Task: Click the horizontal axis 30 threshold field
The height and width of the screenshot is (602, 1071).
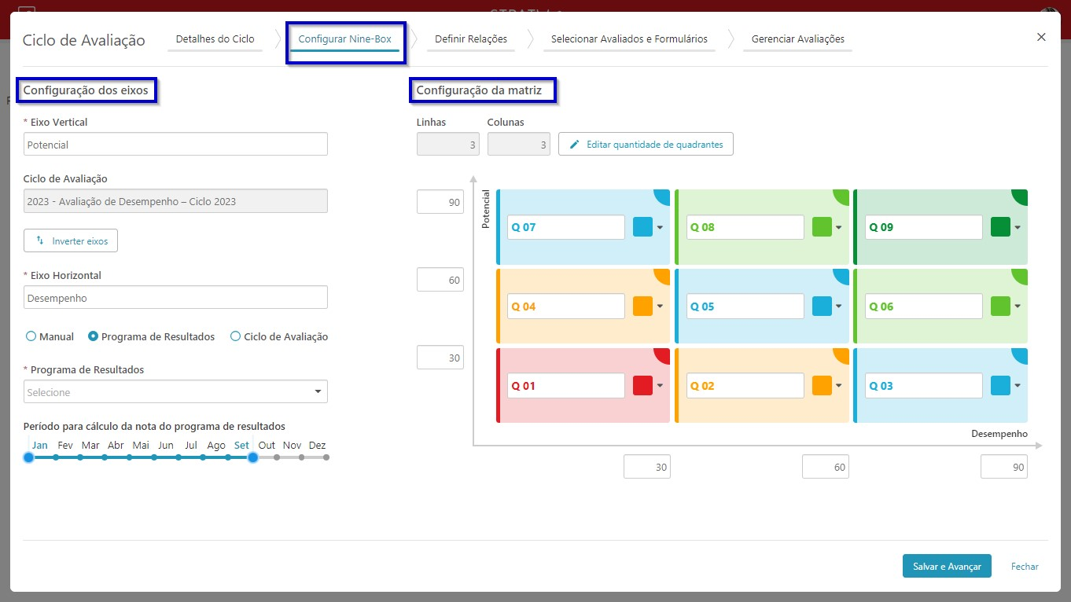Action: click(x=647, y=467)
